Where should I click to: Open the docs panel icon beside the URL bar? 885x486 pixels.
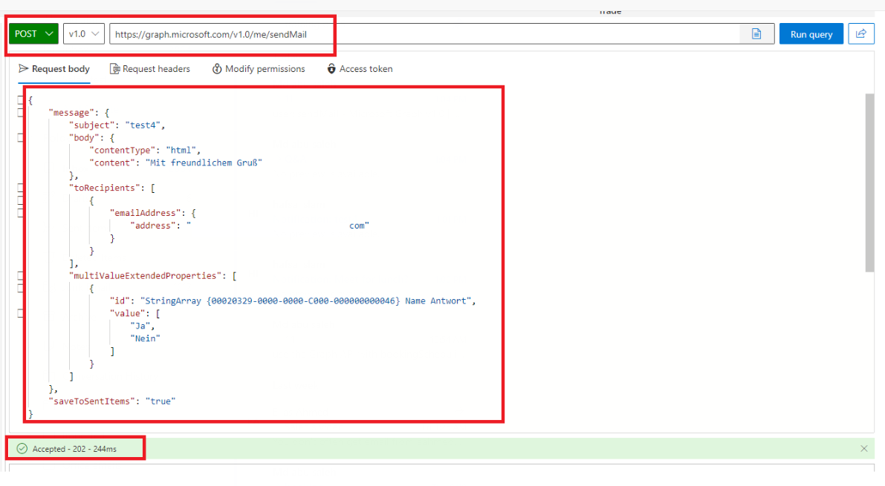[756, 33]
